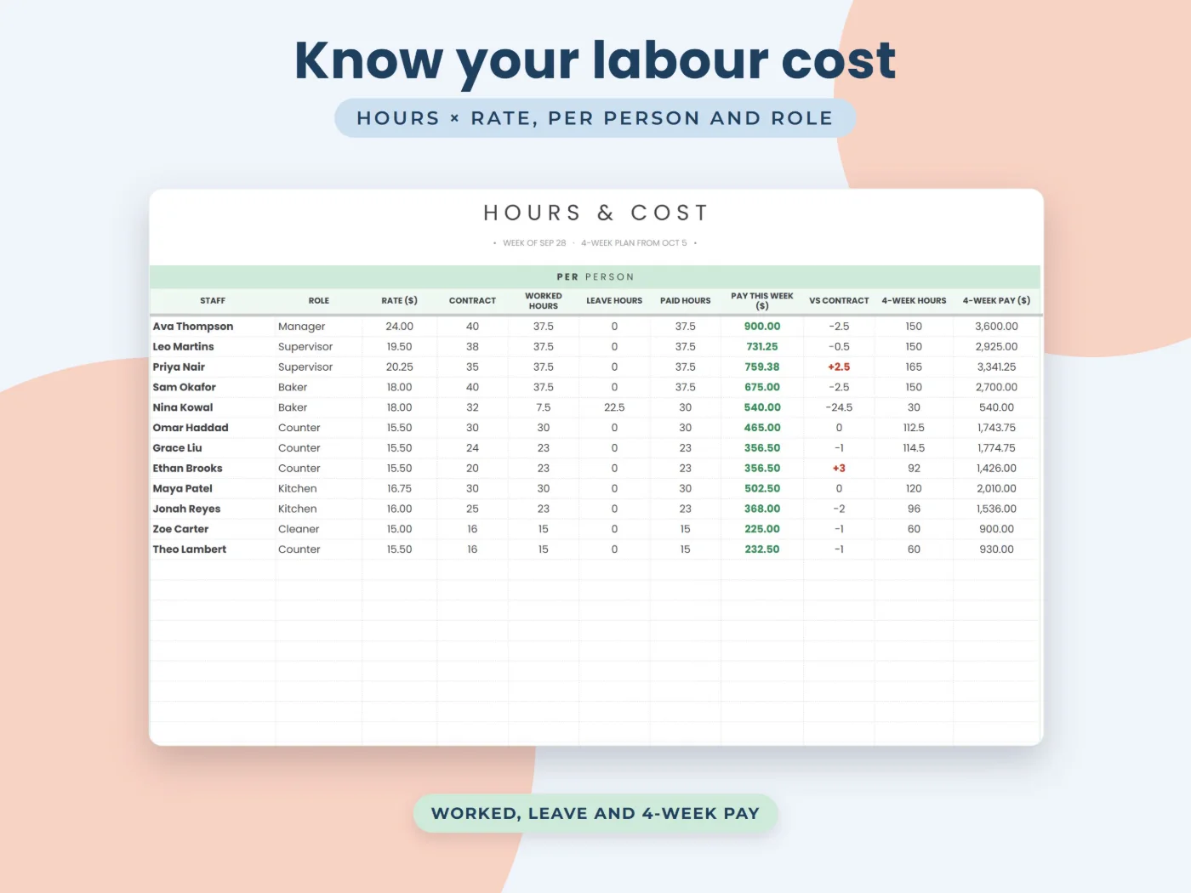Select Leo Martins' 731.25 pay cell
This screenshot has width=1191, height=893.
762,347
